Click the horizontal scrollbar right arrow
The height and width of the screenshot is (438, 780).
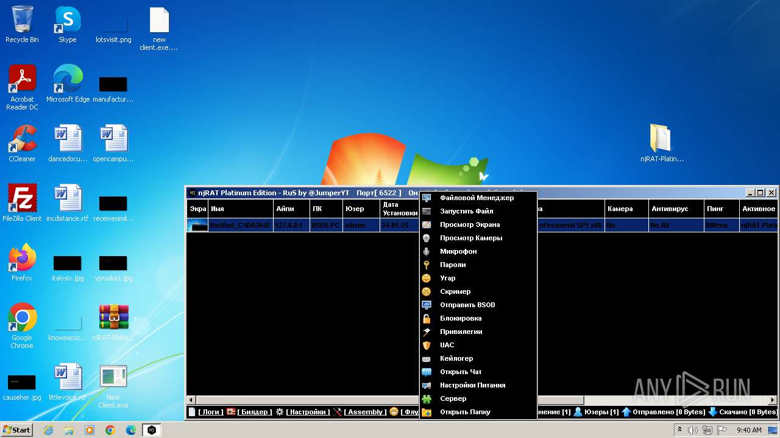click(773, 400)
